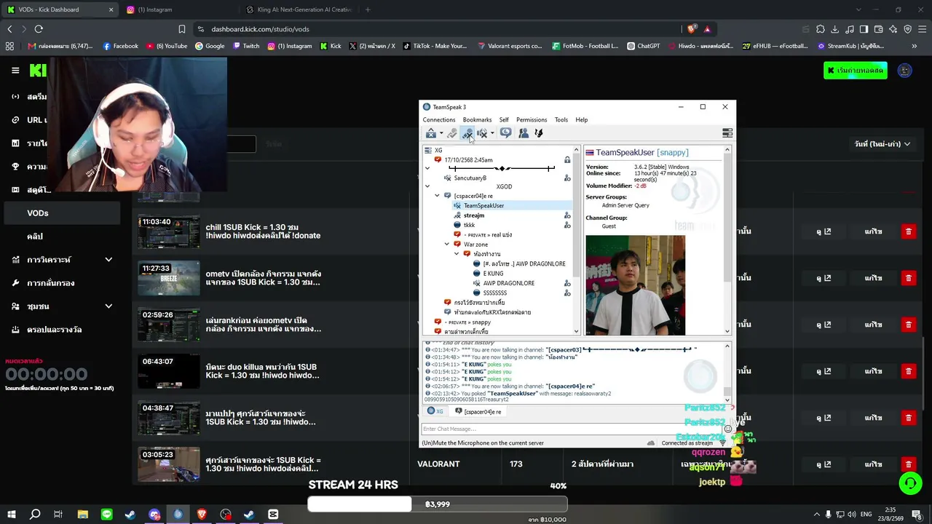Open the Connections menu in TeamSpeak
Screen dimensions: 932x524
[x=439, y=120]
